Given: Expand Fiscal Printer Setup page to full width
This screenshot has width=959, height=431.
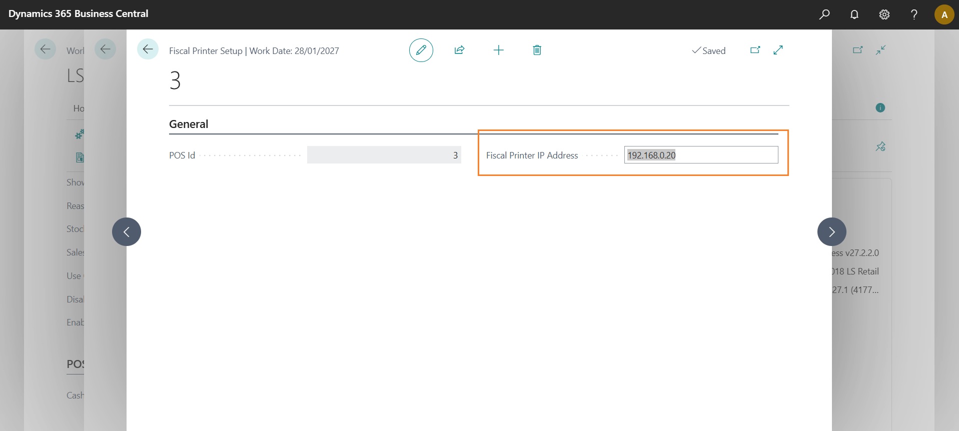Looking at the screenshot, I should coord(778,50).
